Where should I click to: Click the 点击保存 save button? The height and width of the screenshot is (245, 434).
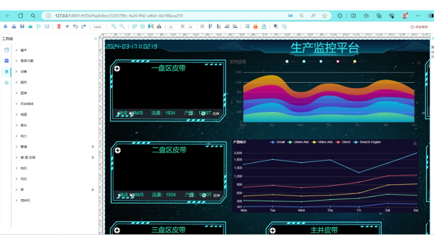[419, 27]
